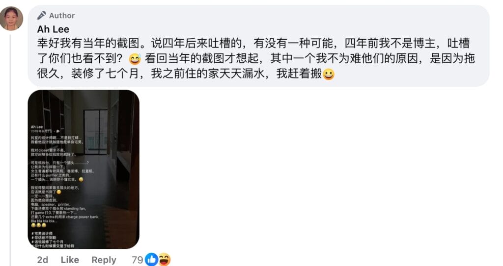Click the sweat-smile emoji in the comment
The width and height of the screenshot is (503, 266).
tap(135, 59)
